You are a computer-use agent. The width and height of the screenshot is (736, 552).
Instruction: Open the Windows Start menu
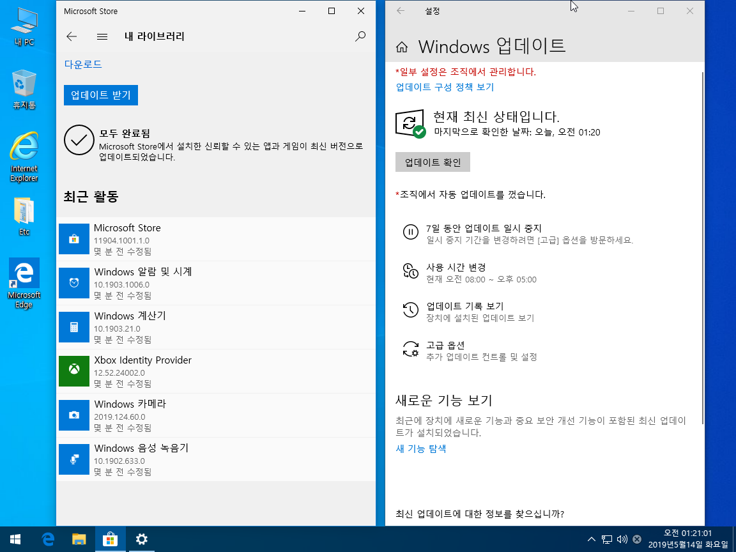coord(15,539)
